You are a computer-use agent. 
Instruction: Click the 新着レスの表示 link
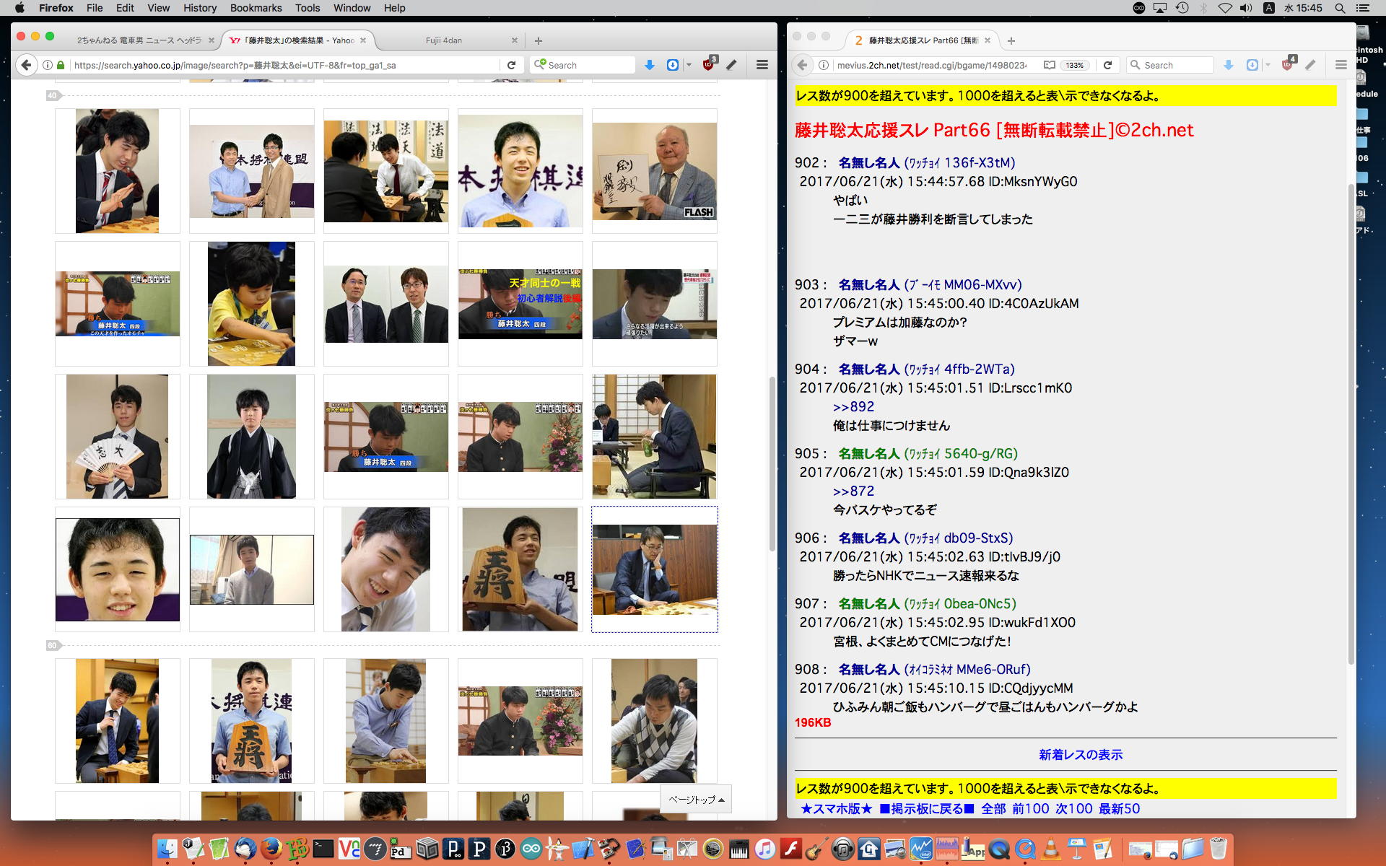[1080, 755]
